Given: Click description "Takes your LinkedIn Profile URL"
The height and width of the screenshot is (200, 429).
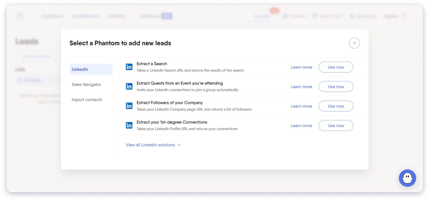Looking at the screenshot, I should [187, 129].
